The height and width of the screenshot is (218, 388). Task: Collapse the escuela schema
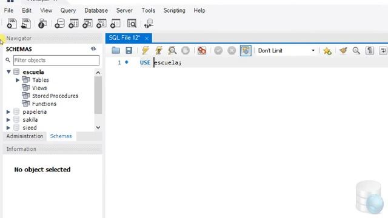(8, 72)
